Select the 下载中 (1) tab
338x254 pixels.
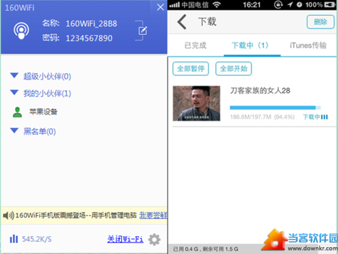(250, 45)
